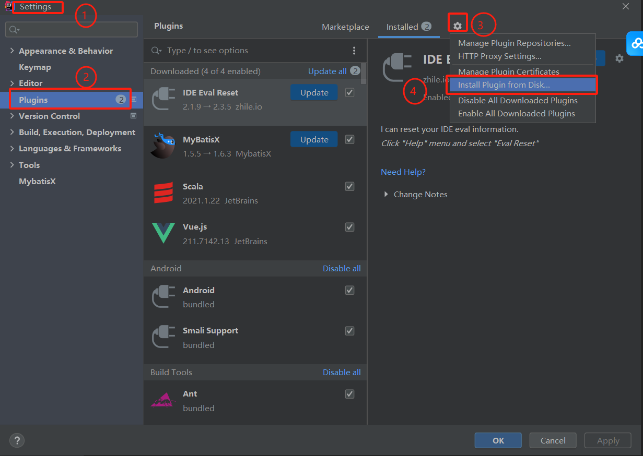The height and width of the screenshot is (456, 643).
Task: Expand Languages & Frameworks node
Action: point(12,149)
